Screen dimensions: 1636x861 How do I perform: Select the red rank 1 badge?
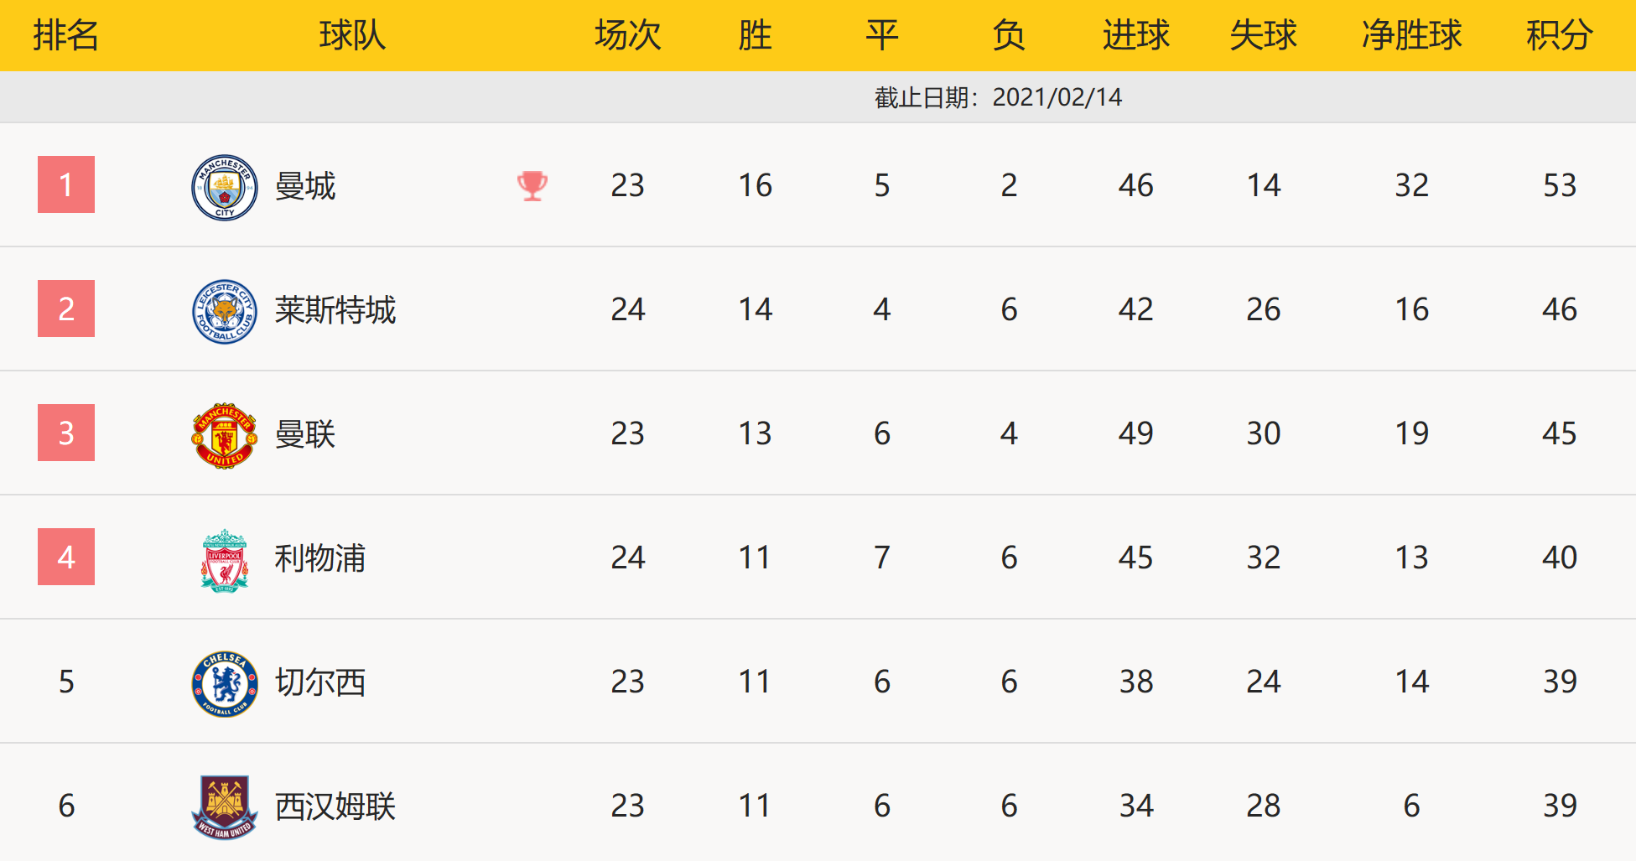(x=66, y=184)
